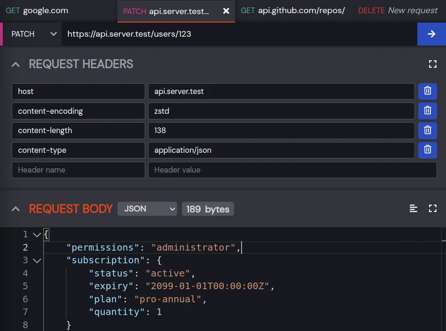The height and width of the screenshot is (331, 446).
Task: Send the request with the arrow button
Action: 431,34
